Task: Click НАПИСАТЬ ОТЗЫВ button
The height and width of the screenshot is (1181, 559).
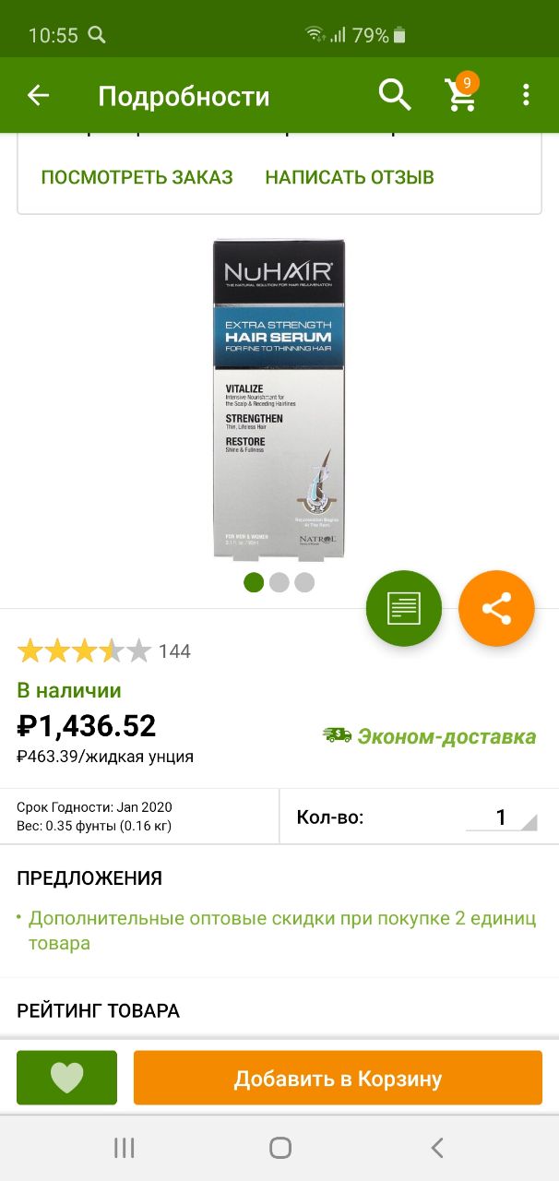Action: tap(350, 177)
